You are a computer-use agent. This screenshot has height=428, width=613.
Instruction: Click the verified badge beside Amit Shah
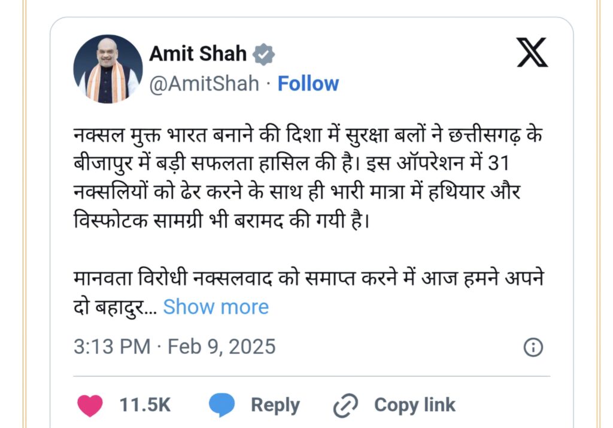pos(264,54)
